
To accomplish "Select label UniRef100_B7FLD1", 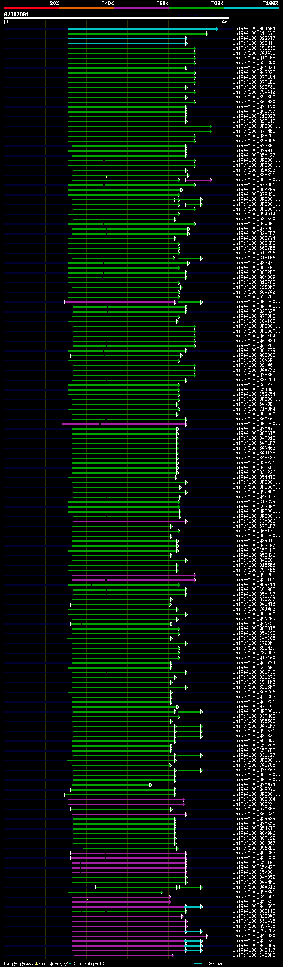I will (254, 82).
